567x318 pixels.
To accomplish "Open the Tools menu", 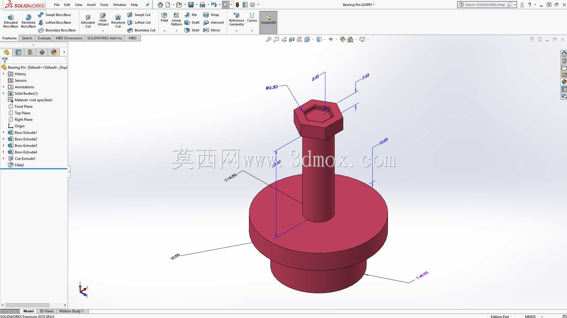I will point(104,5).
